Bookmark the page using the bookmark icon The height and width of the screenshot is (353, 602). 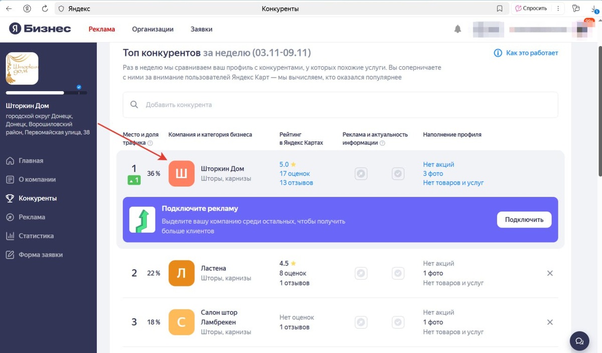click(x=499, y=9)
